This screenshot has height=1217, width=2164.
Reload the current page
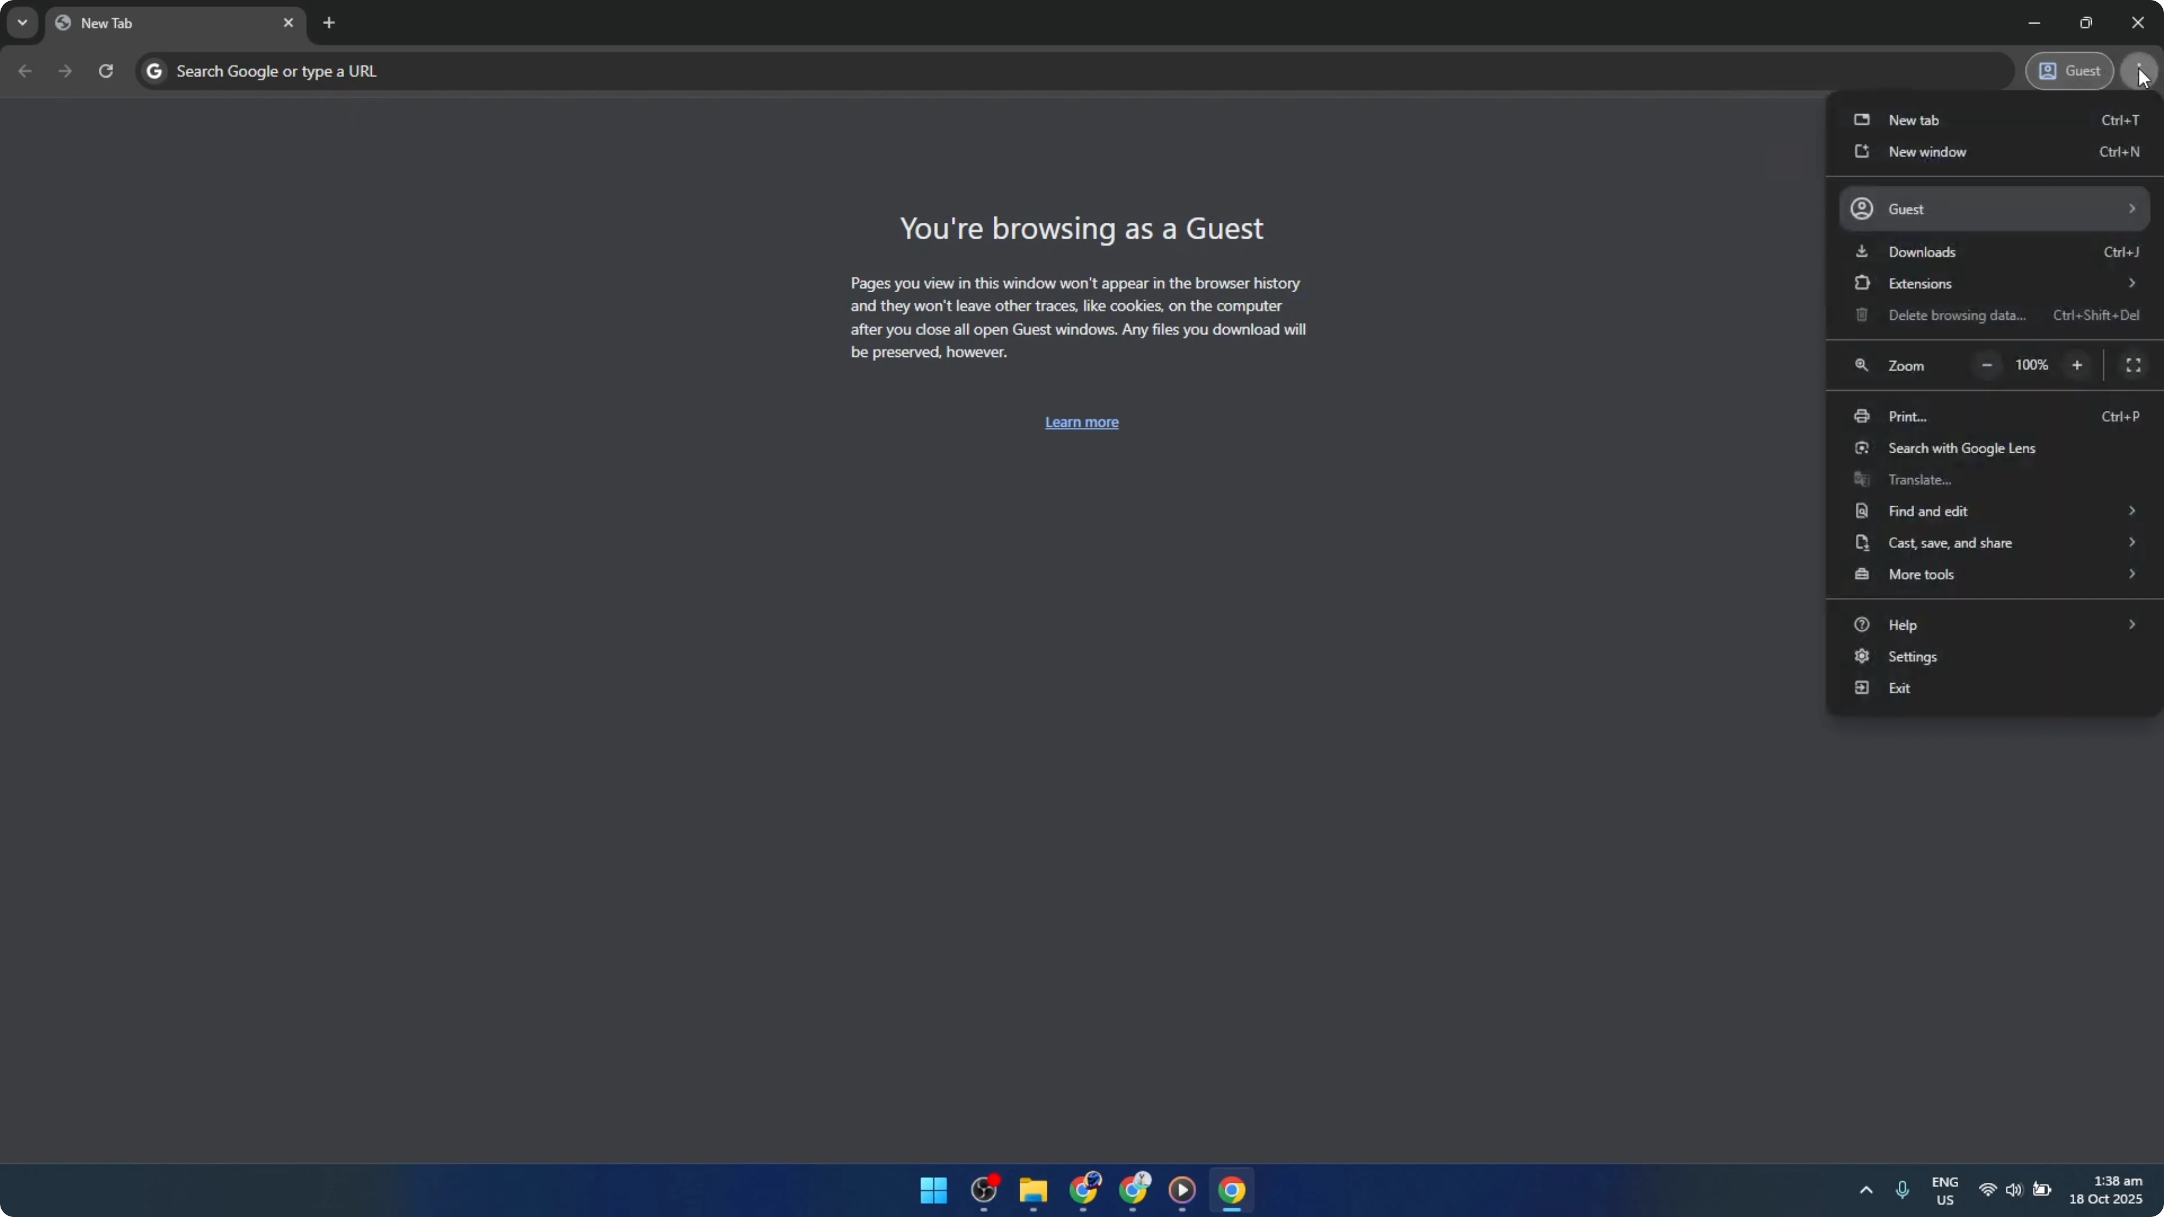pos(106,71)
